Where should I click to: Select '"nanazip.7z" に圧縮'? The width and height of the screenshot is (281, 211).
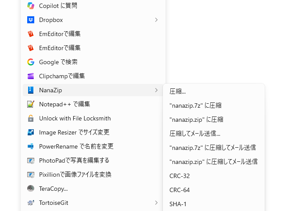click(x=214, y=105)
